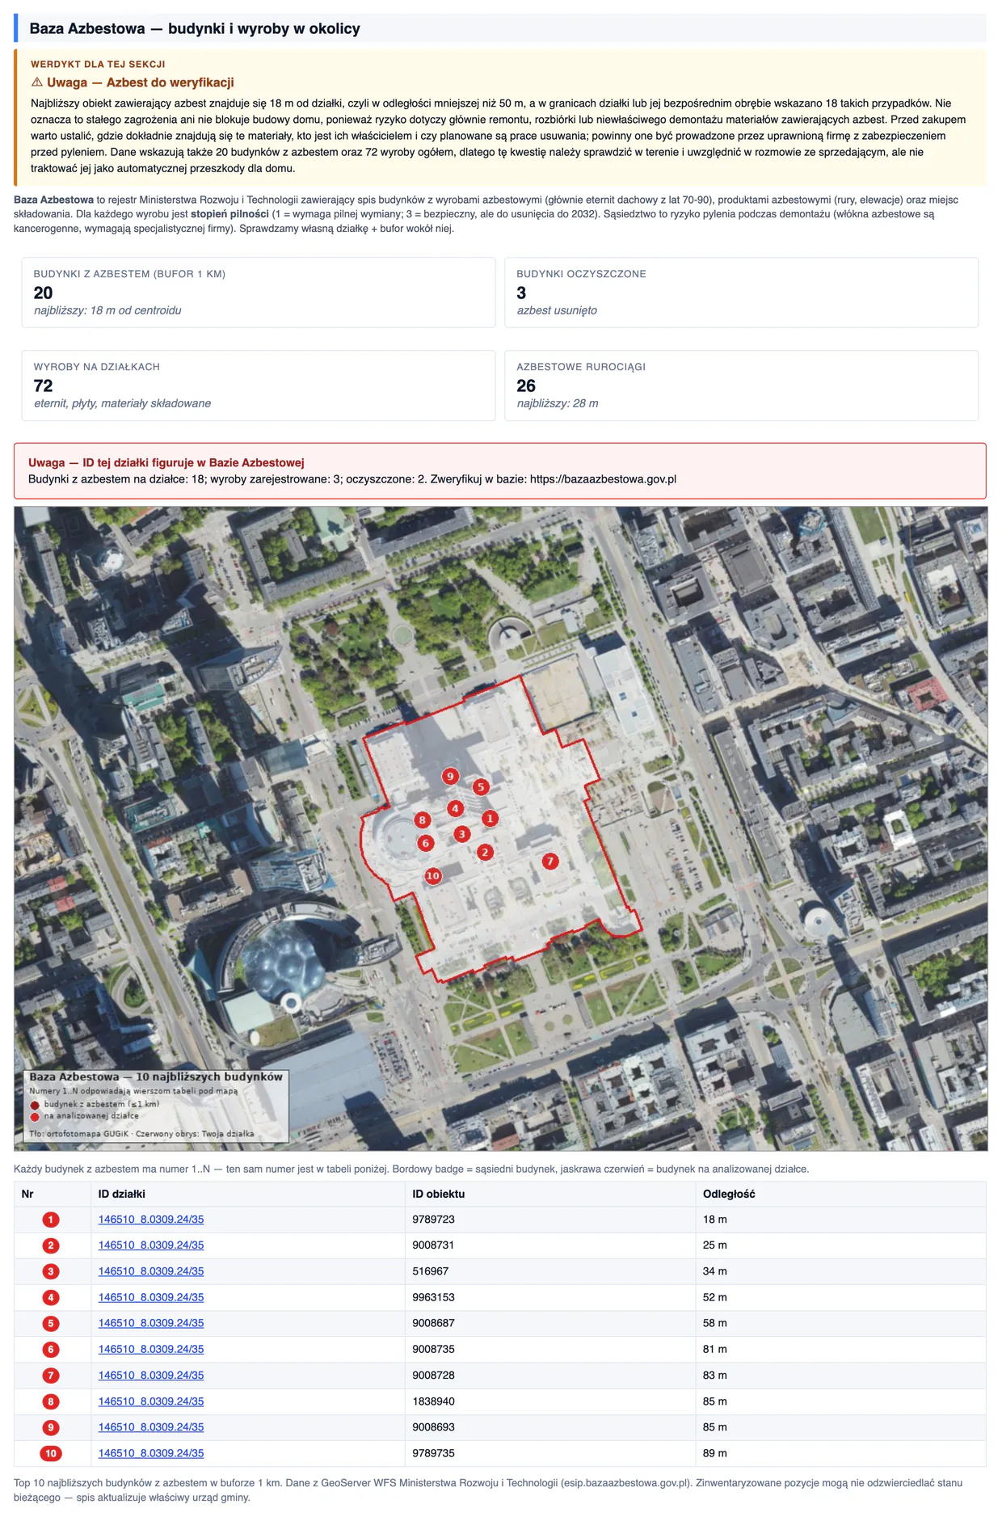Image resolution: width=1002 pixels, height=1517 pixels.
Task: Click the row badge 3 in the table
Action: click(x=51, y=1271)
